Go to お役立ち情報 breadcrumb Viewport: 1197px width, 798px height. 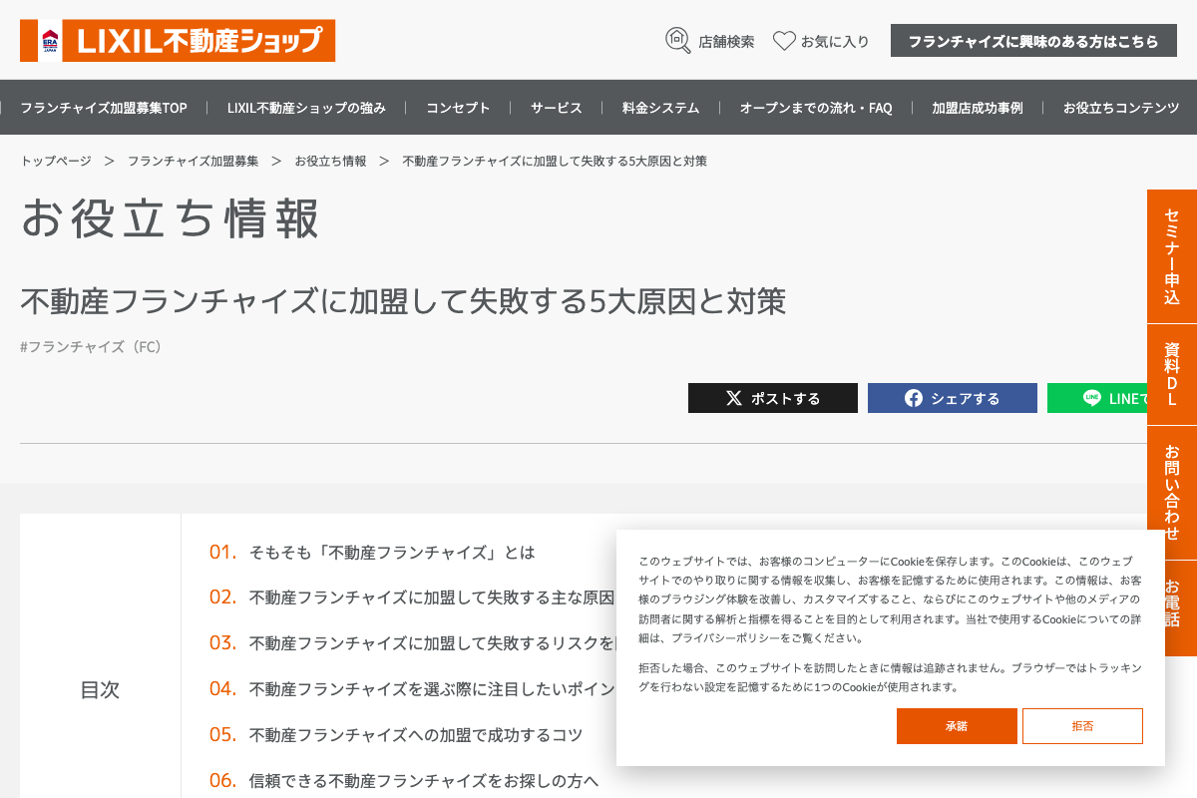330,161
